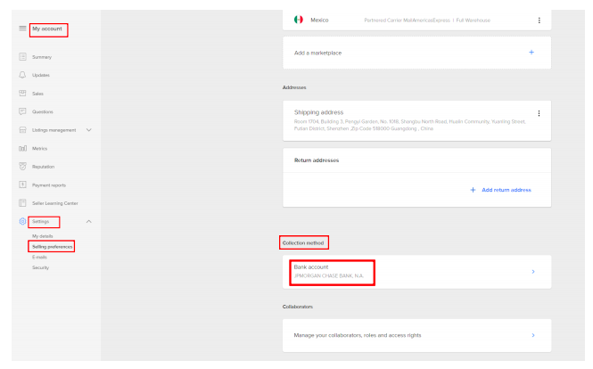Viewport: 593px width, 369px height.
Task: Open E-mails settings
Action: [39, 257]
